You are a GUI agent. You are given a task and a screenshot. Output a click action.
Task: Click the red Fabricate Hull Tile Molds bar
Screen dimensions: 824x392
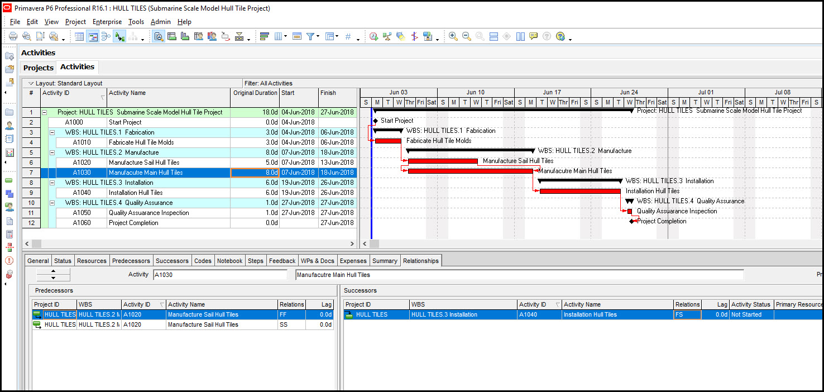pyautogui.click(x=388, y=141)
